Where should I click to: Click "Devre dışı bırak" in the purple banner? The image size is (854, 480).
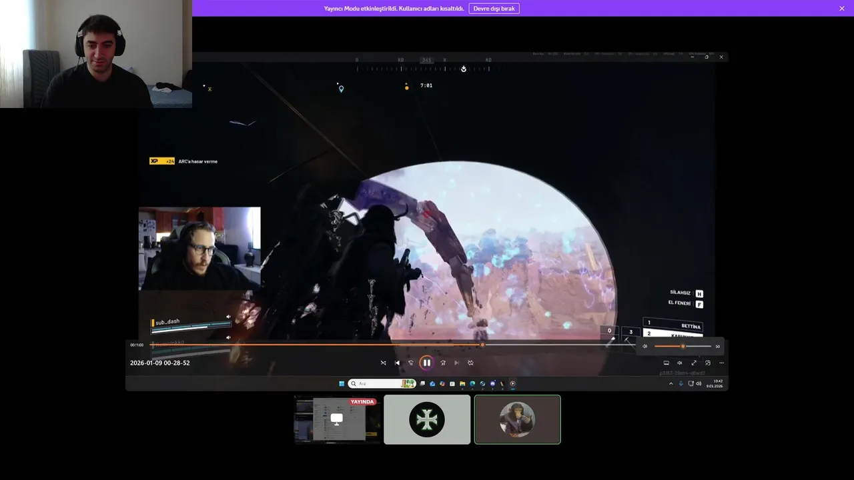click(x=494, y=9)
